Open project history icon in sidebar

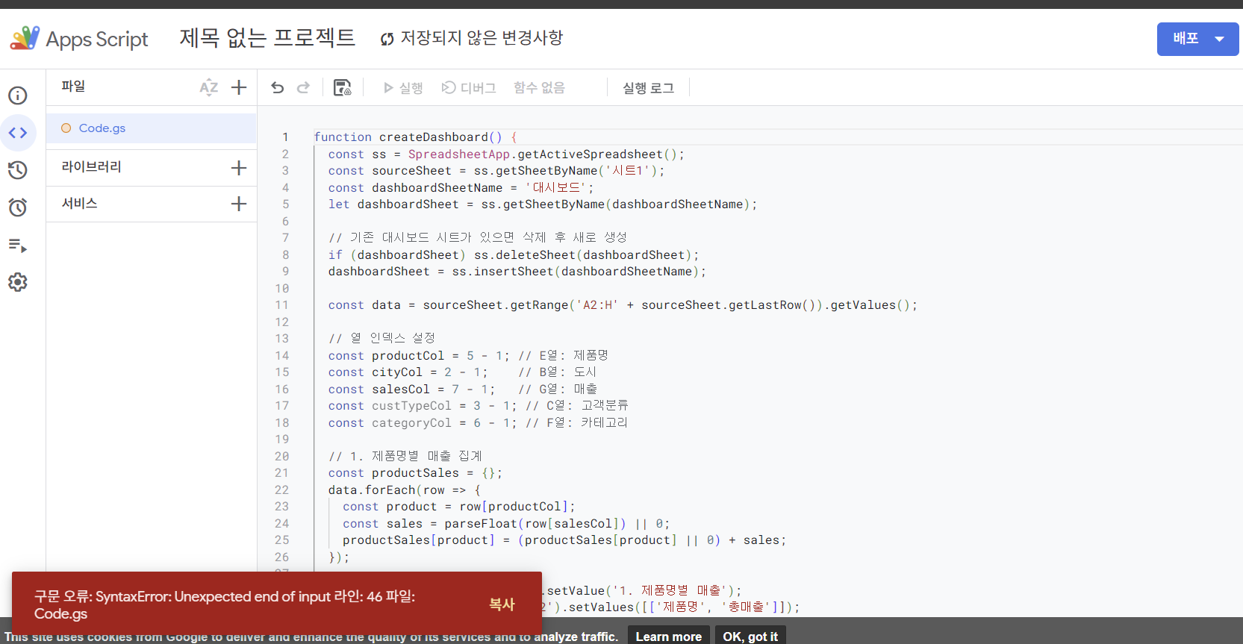pos(18,170)
